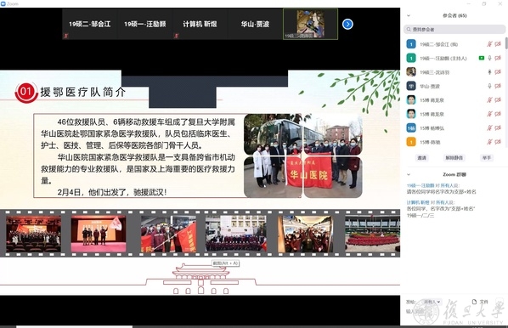
Task: Select the 计算机 靳烜 video tile
Action: click(x=200, y=24)
